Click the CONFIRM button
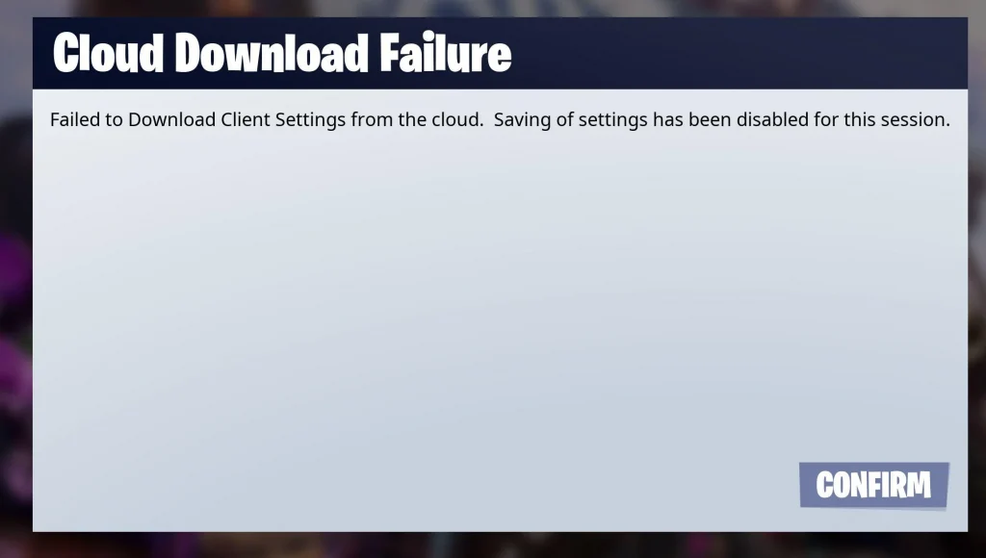The image size is (986, 558). pyautogui.click(x=874, y=485)
